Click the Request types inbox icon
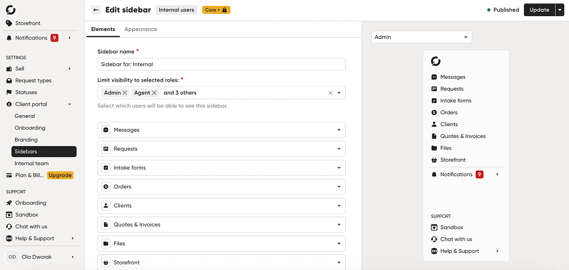Image resolution: width=569 pixels, height=270 pixels. click(9, 81)
